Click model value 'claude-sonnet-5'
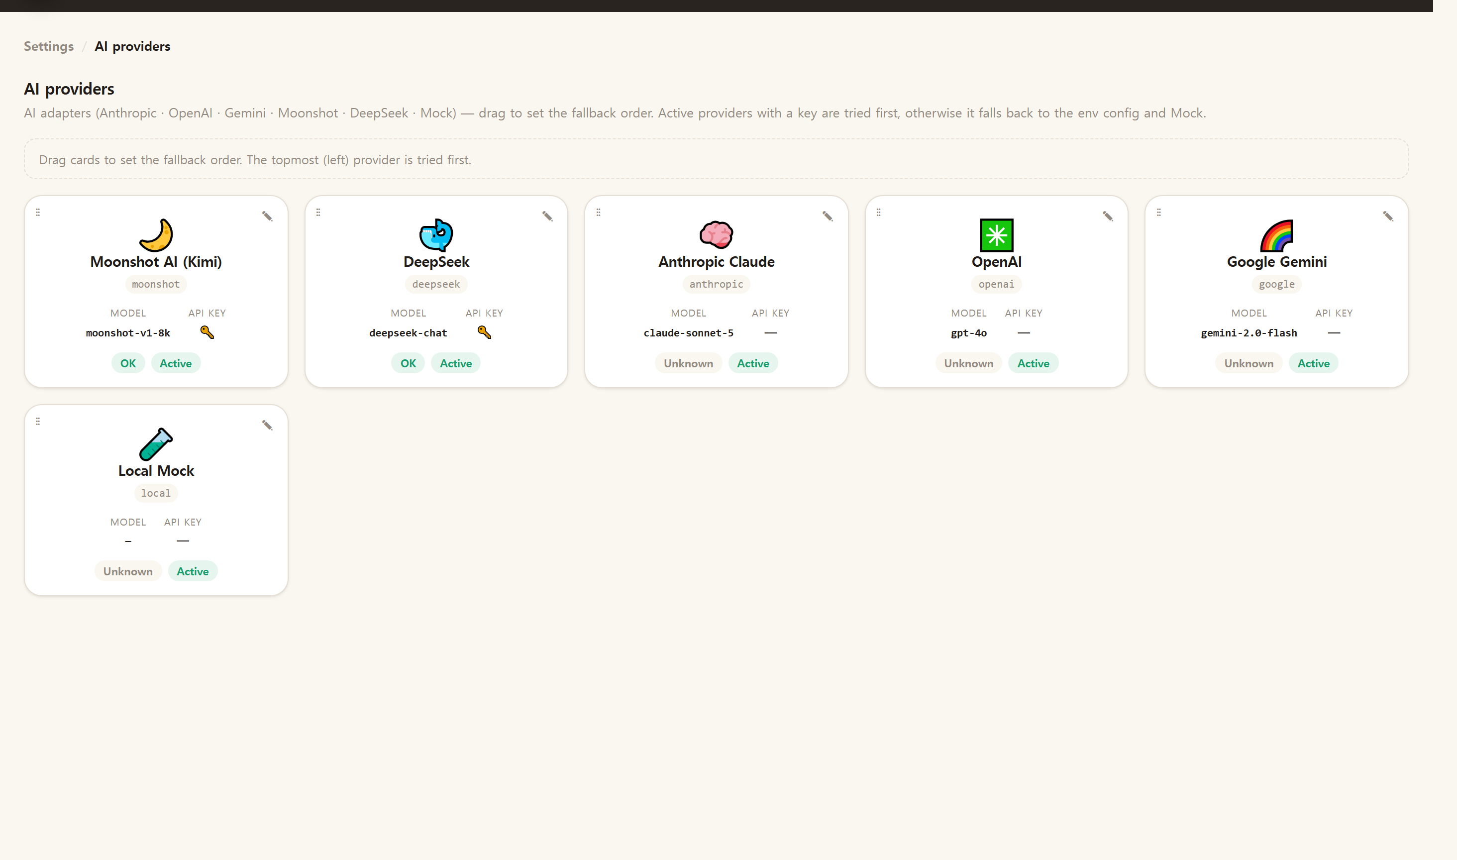 (688, 333)
